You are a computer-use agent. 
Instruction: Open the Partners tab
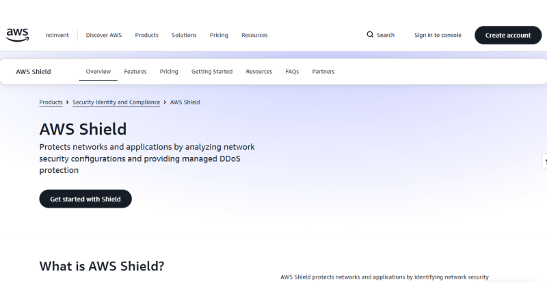coord(323,72)
